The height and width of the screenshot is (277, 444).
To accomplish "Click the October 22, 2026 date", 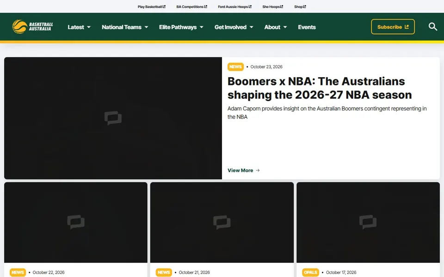I will point(49,272).
